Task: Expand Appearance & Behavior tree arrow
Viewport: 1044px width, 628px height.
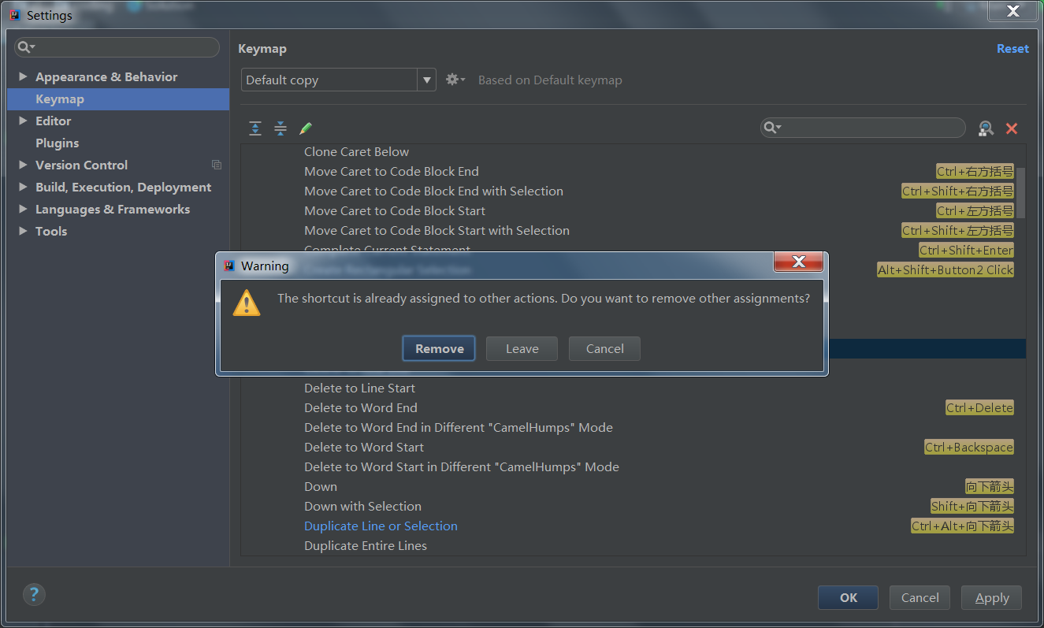Action: (x=23, y=76)
